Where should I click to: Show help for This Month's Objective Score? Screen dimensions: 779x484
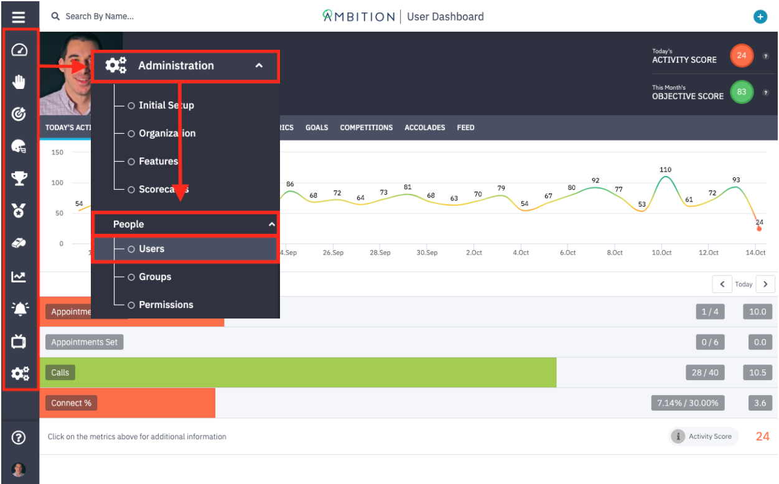coord(765,93)
